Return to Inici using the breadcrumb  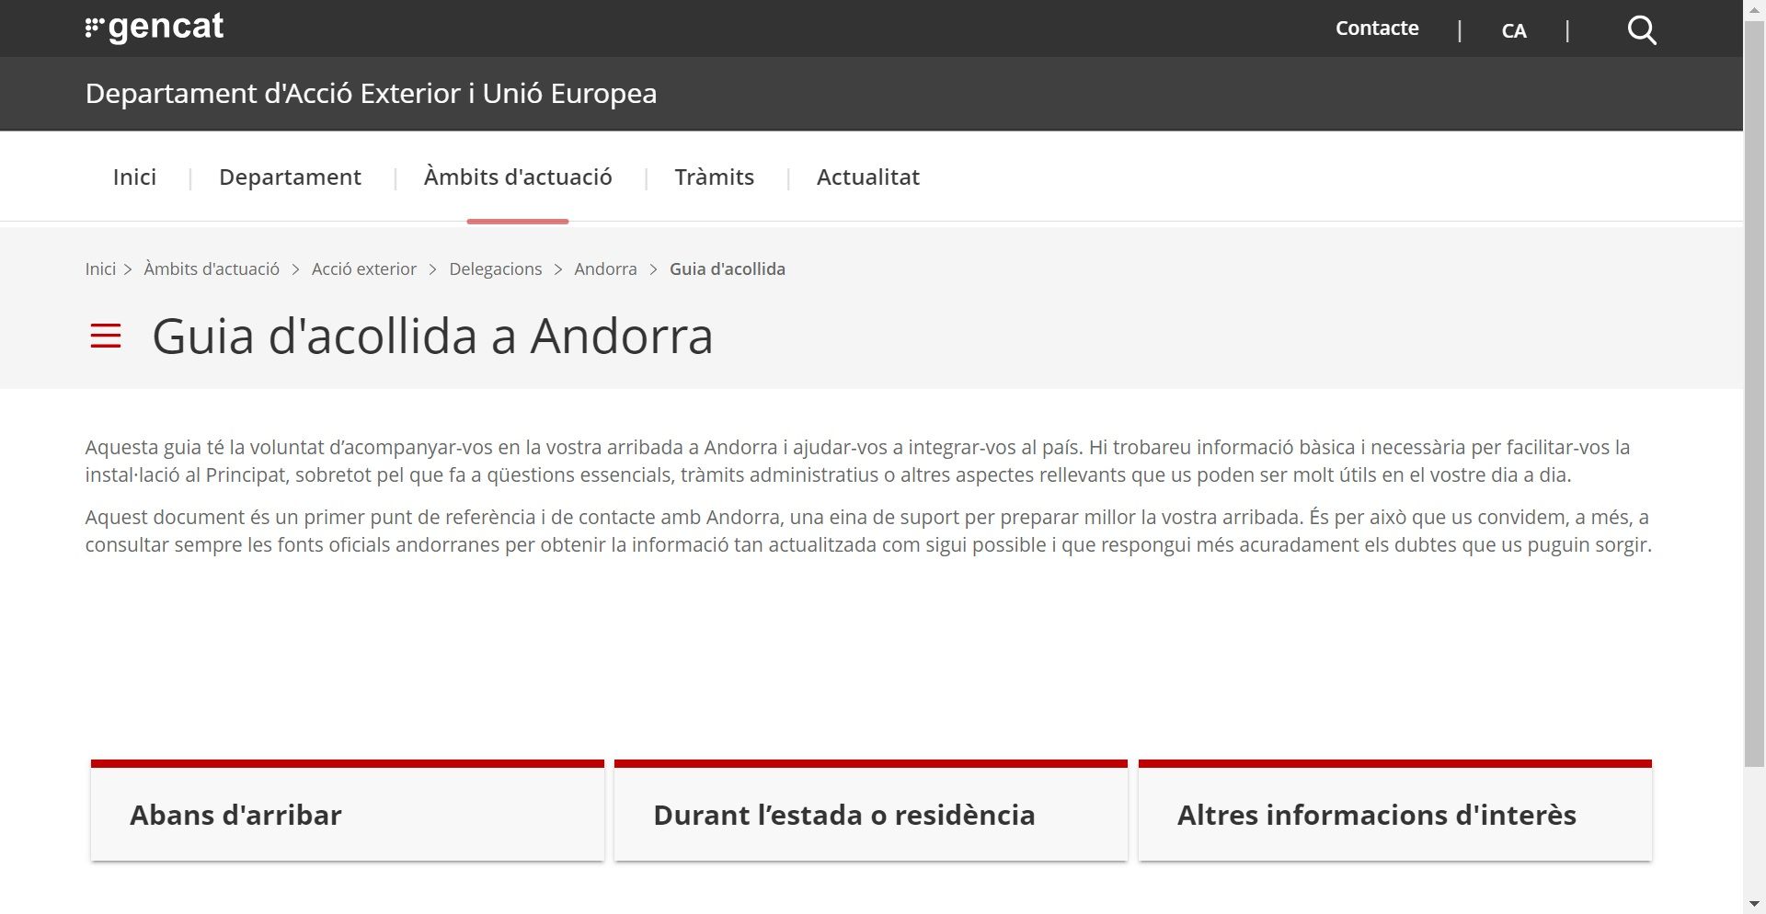[x=100, y=268]
